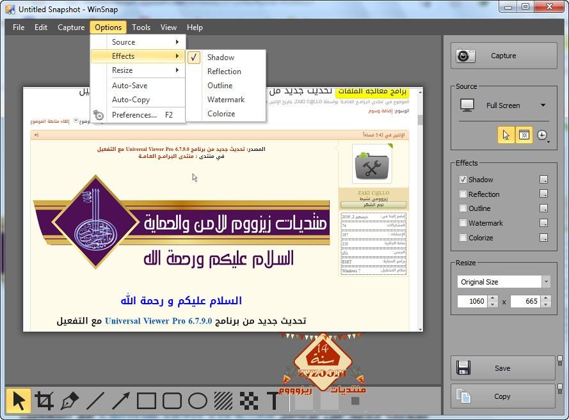
Task: Click the line width square in bottom toolbar
Action: point(355,401)
